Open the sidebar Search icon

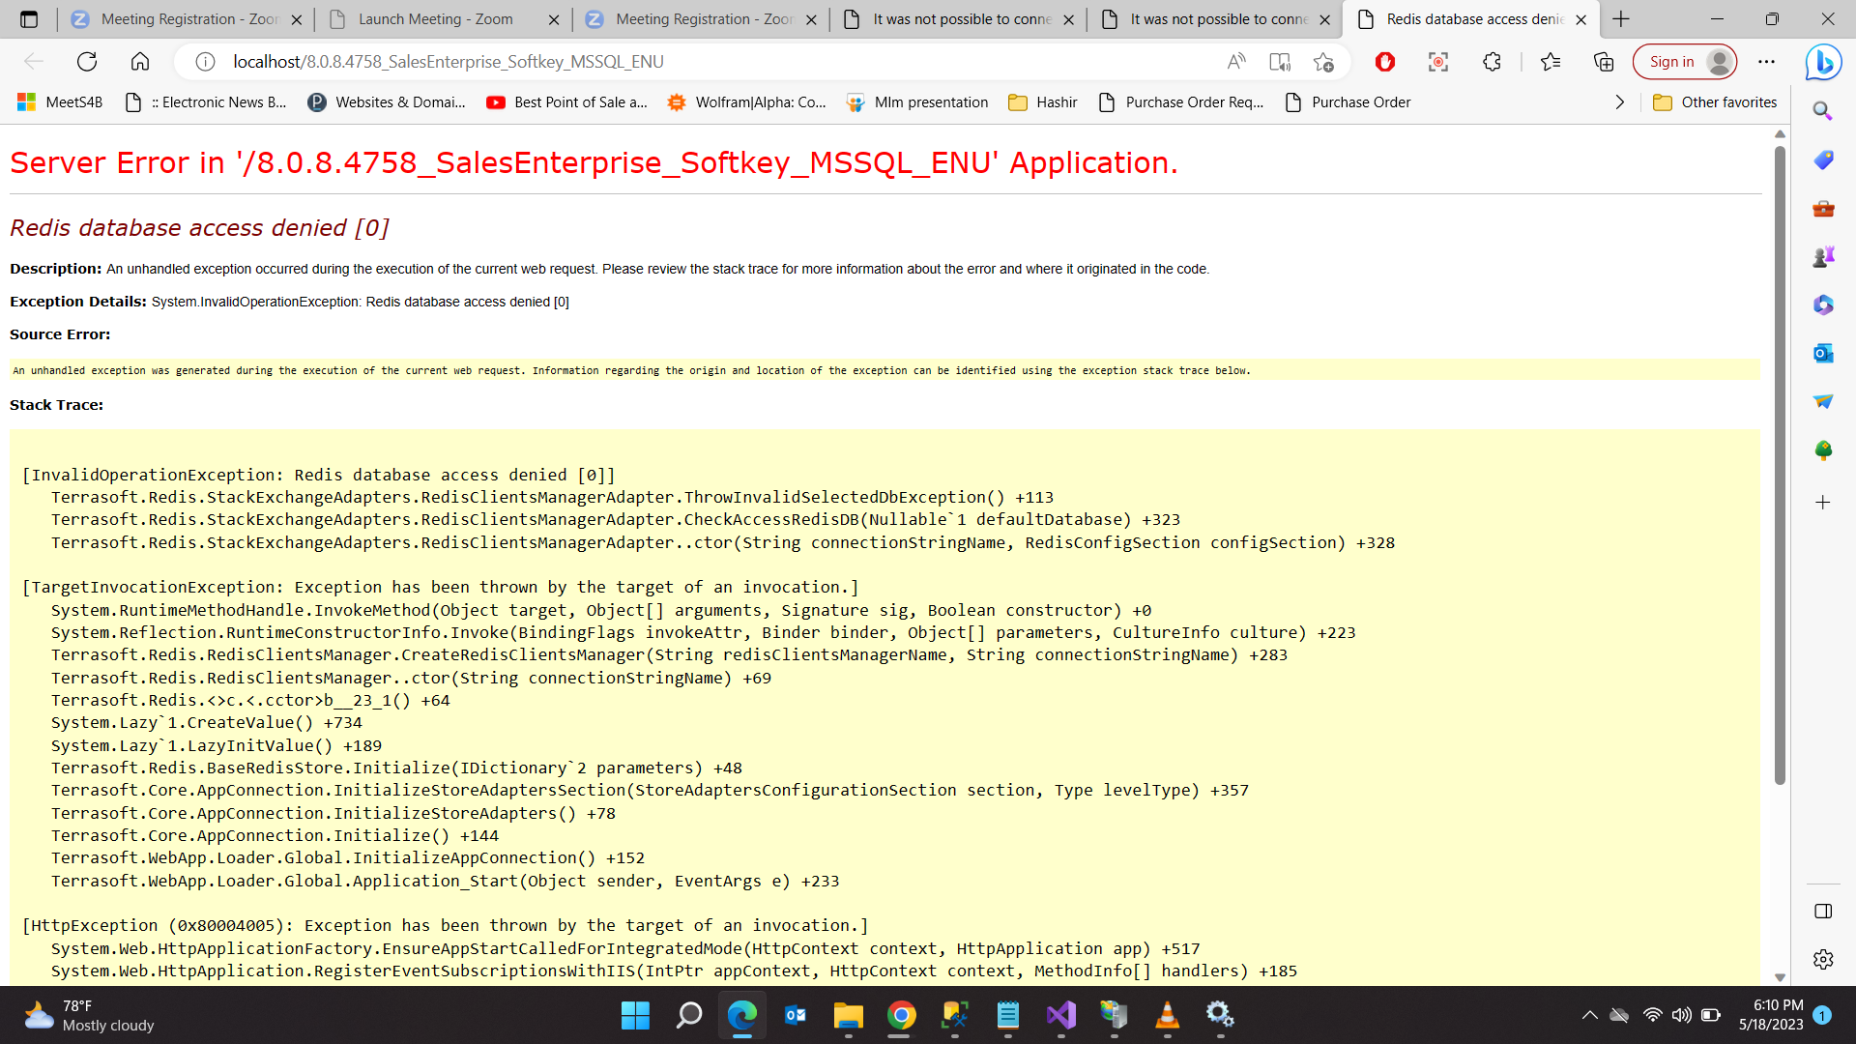pyautogui.click(x=1823, y=111)
